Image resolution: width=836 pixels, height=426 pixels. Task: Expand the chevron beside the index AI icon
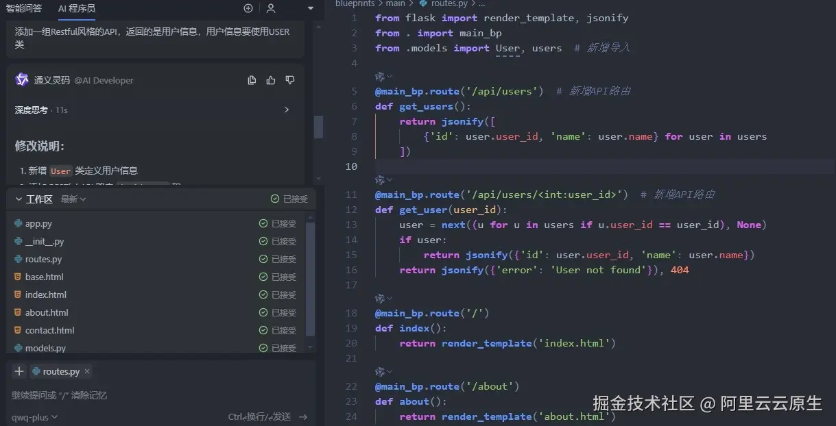click(390, 299)
